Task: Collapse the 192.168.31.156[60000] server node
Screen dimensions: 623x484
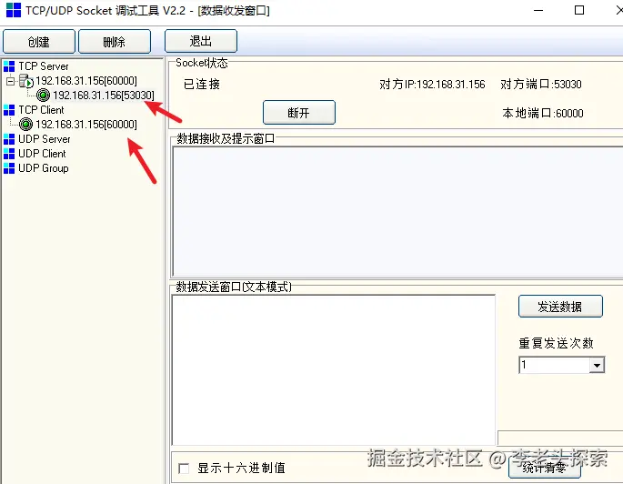Action: click(x=10, y=82)
